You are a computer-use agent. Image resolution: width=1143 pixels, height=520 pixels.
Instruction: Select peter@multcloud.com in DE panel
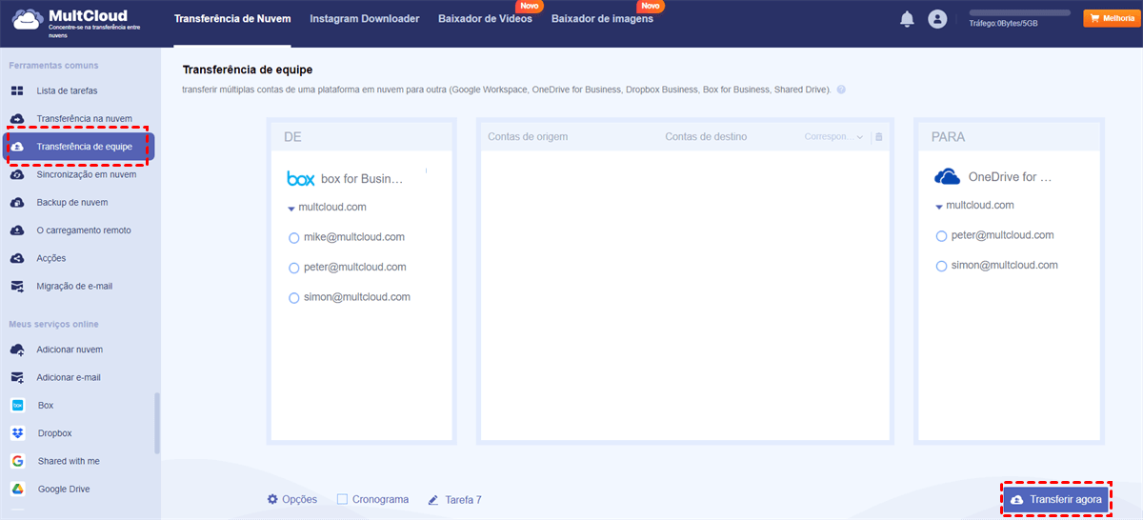293,268
